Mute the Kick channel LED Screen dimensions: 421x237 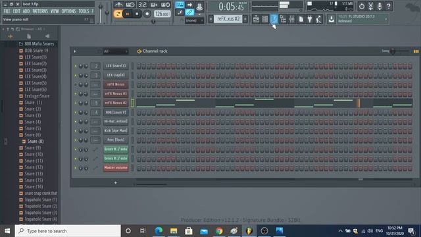pos(76,131)
